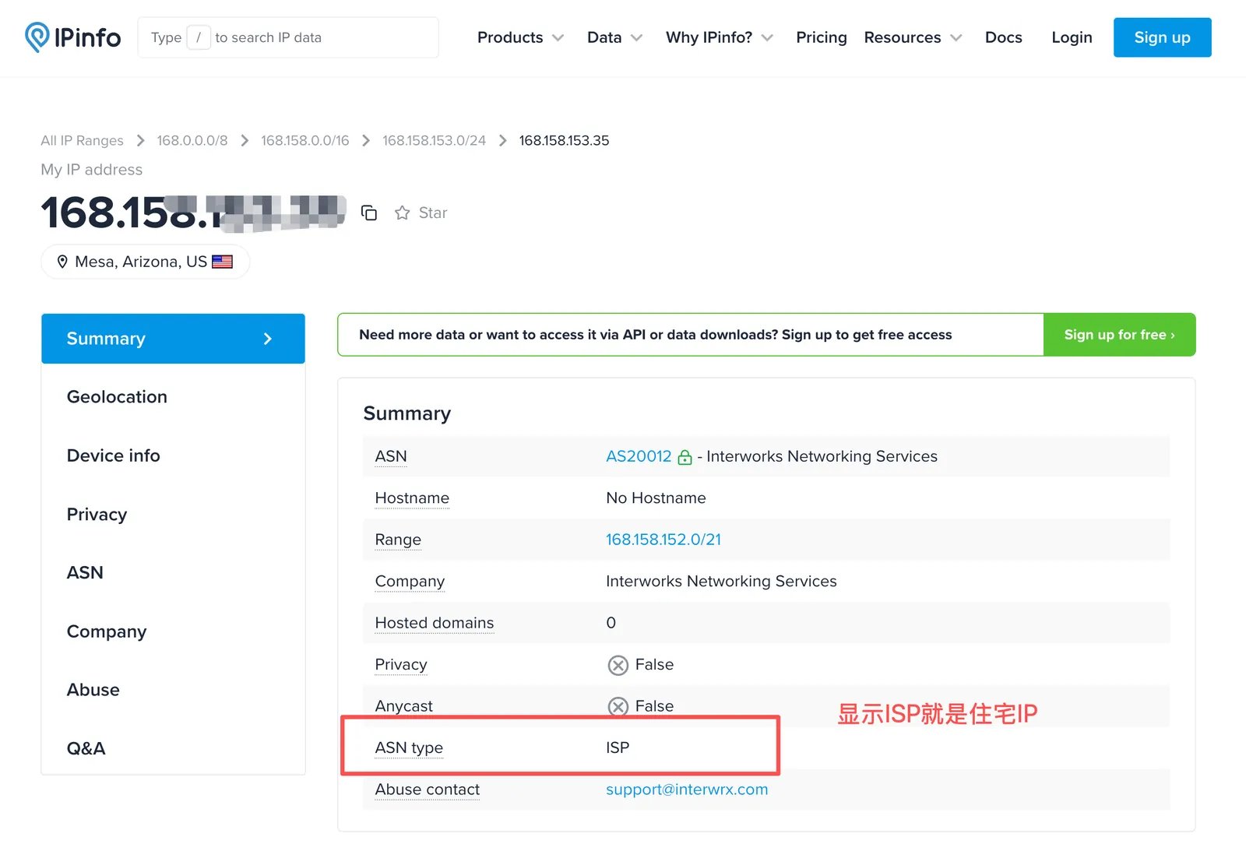Click the Privacy label in the summary table

point(401,665)
